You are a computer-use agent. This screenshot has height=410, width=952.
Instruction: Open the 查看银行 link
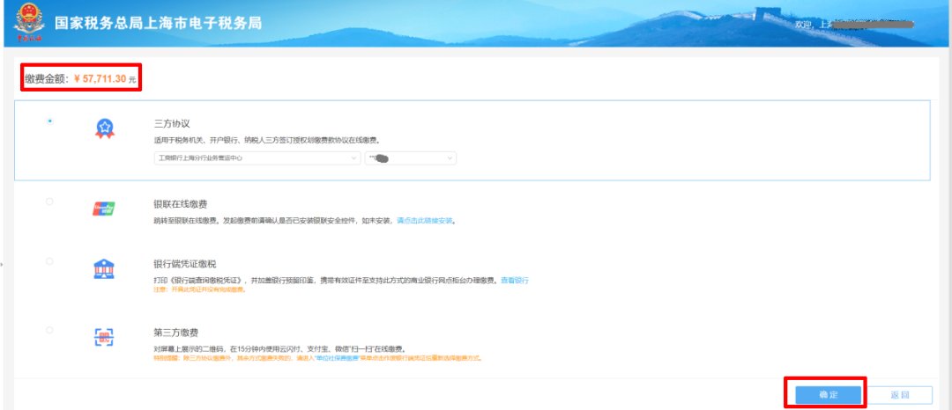[x=515, y=281]
